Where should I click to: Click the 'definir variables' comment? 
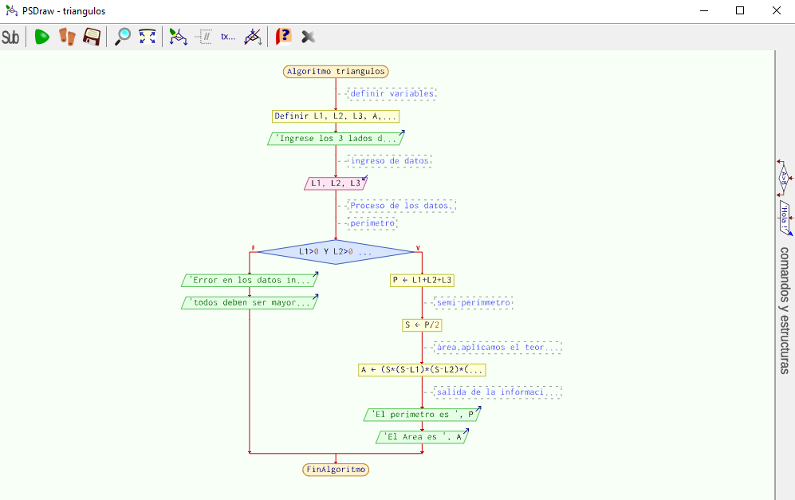click(392, 93)
